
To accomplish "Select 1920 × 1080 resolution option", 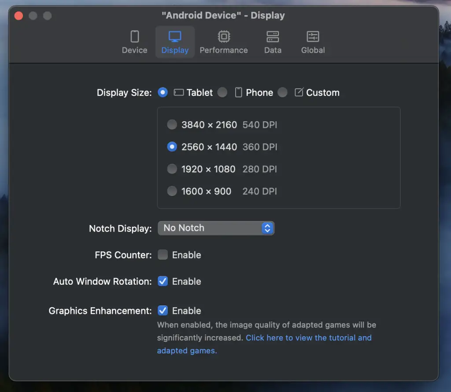I will click(x=172, y=169).
